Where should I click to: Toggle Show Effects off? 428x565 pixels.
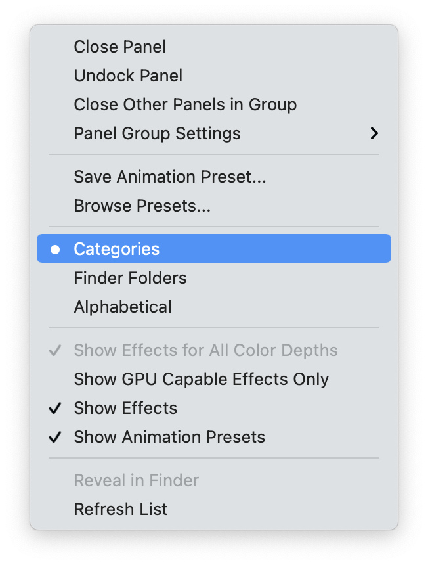[x=125, y=408]
